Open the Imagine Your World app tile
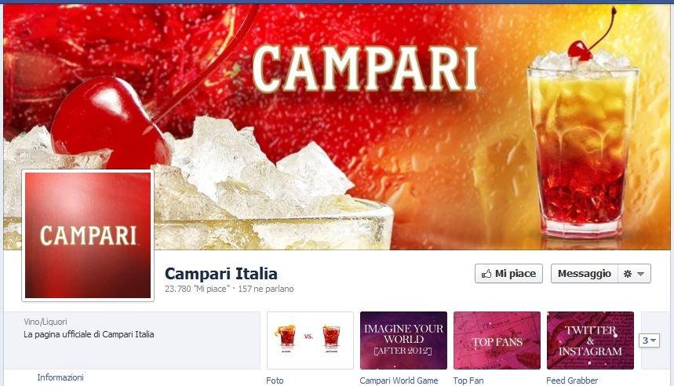This screenshot has width=674, height=386. [x=403, y=340]
